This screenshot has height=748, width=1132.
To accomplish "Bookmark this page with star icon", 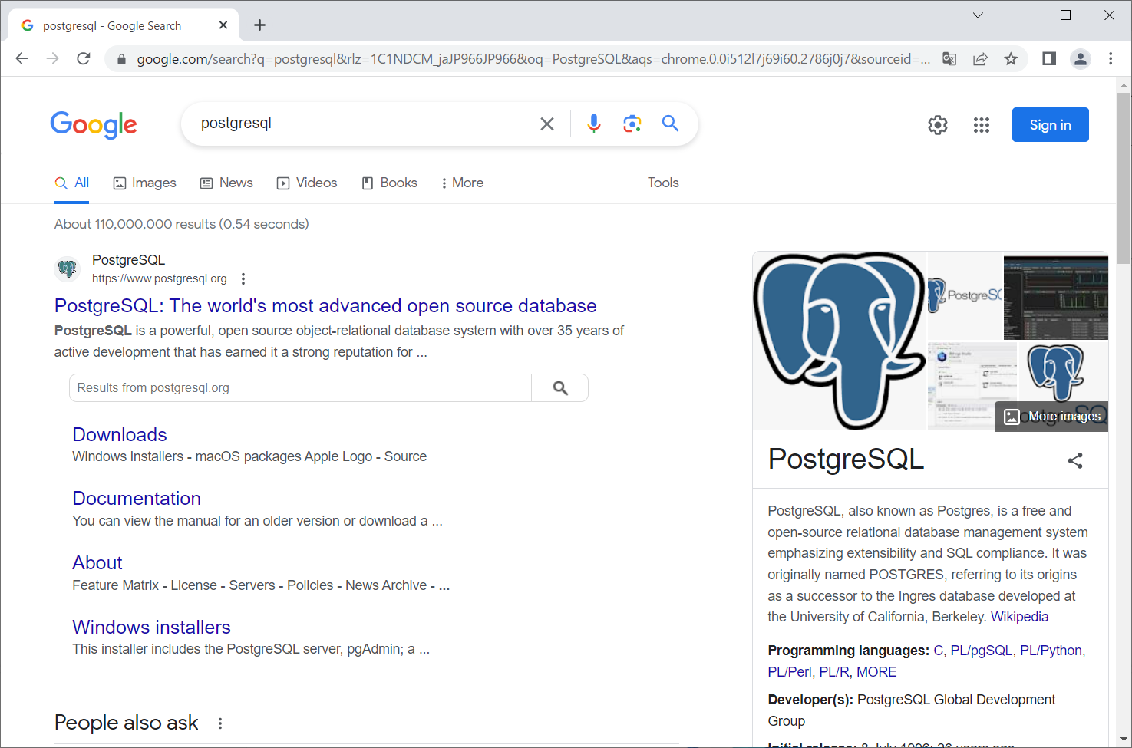I will coord(1011,59).
